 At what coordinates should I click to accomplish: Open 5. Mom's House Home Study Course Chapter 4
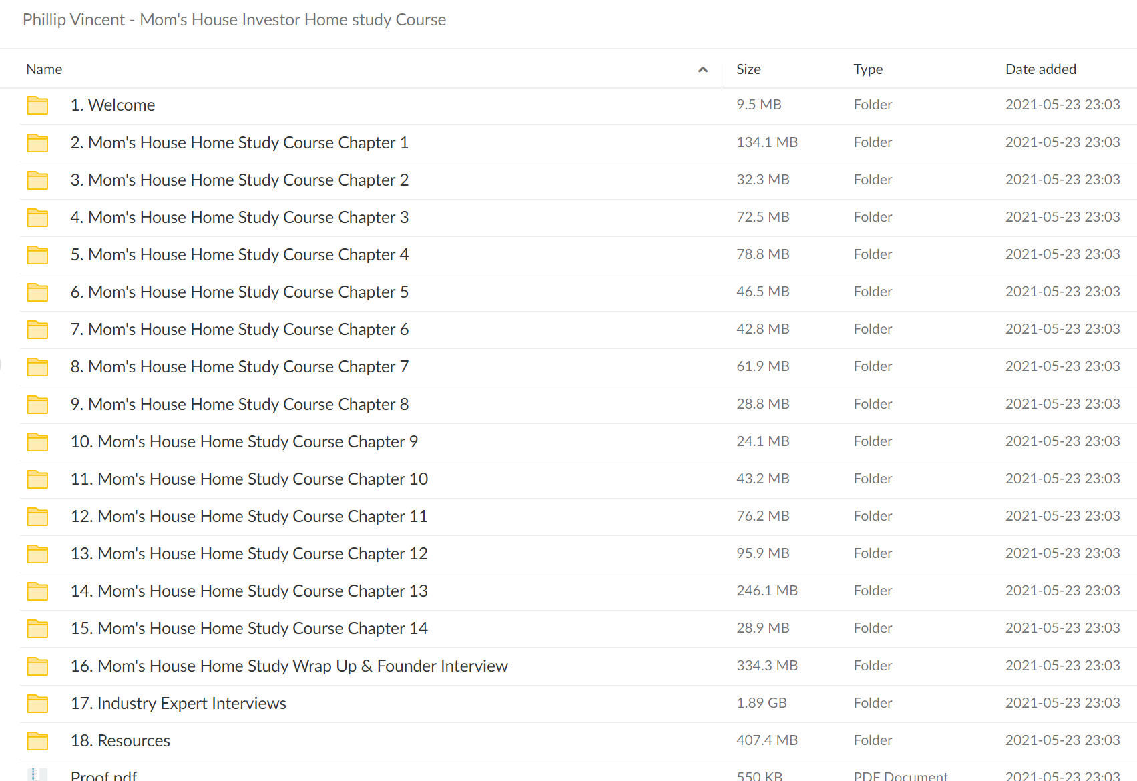coord(240,255)
